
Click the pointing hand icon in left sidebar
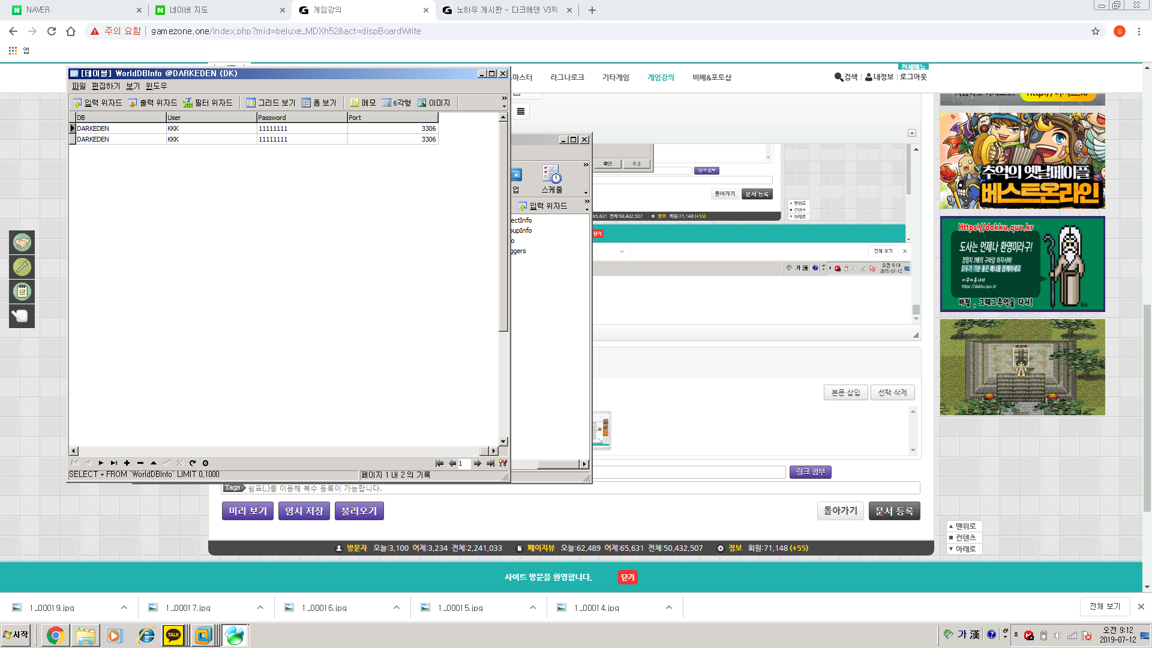point(22,316)
